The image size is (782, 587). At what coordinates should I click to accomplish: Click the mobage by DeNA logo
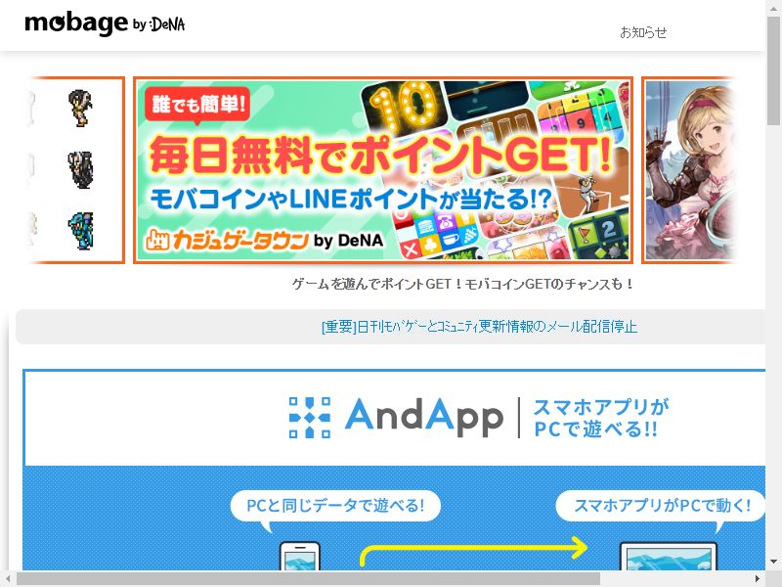point(105,23)
